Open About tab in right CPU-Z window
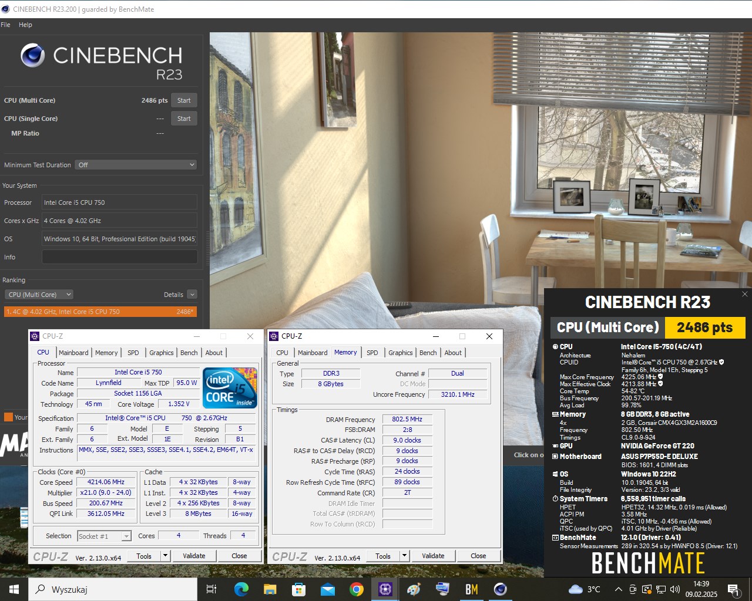Screen dimensions: 752x601 click(x=453, y=353)
